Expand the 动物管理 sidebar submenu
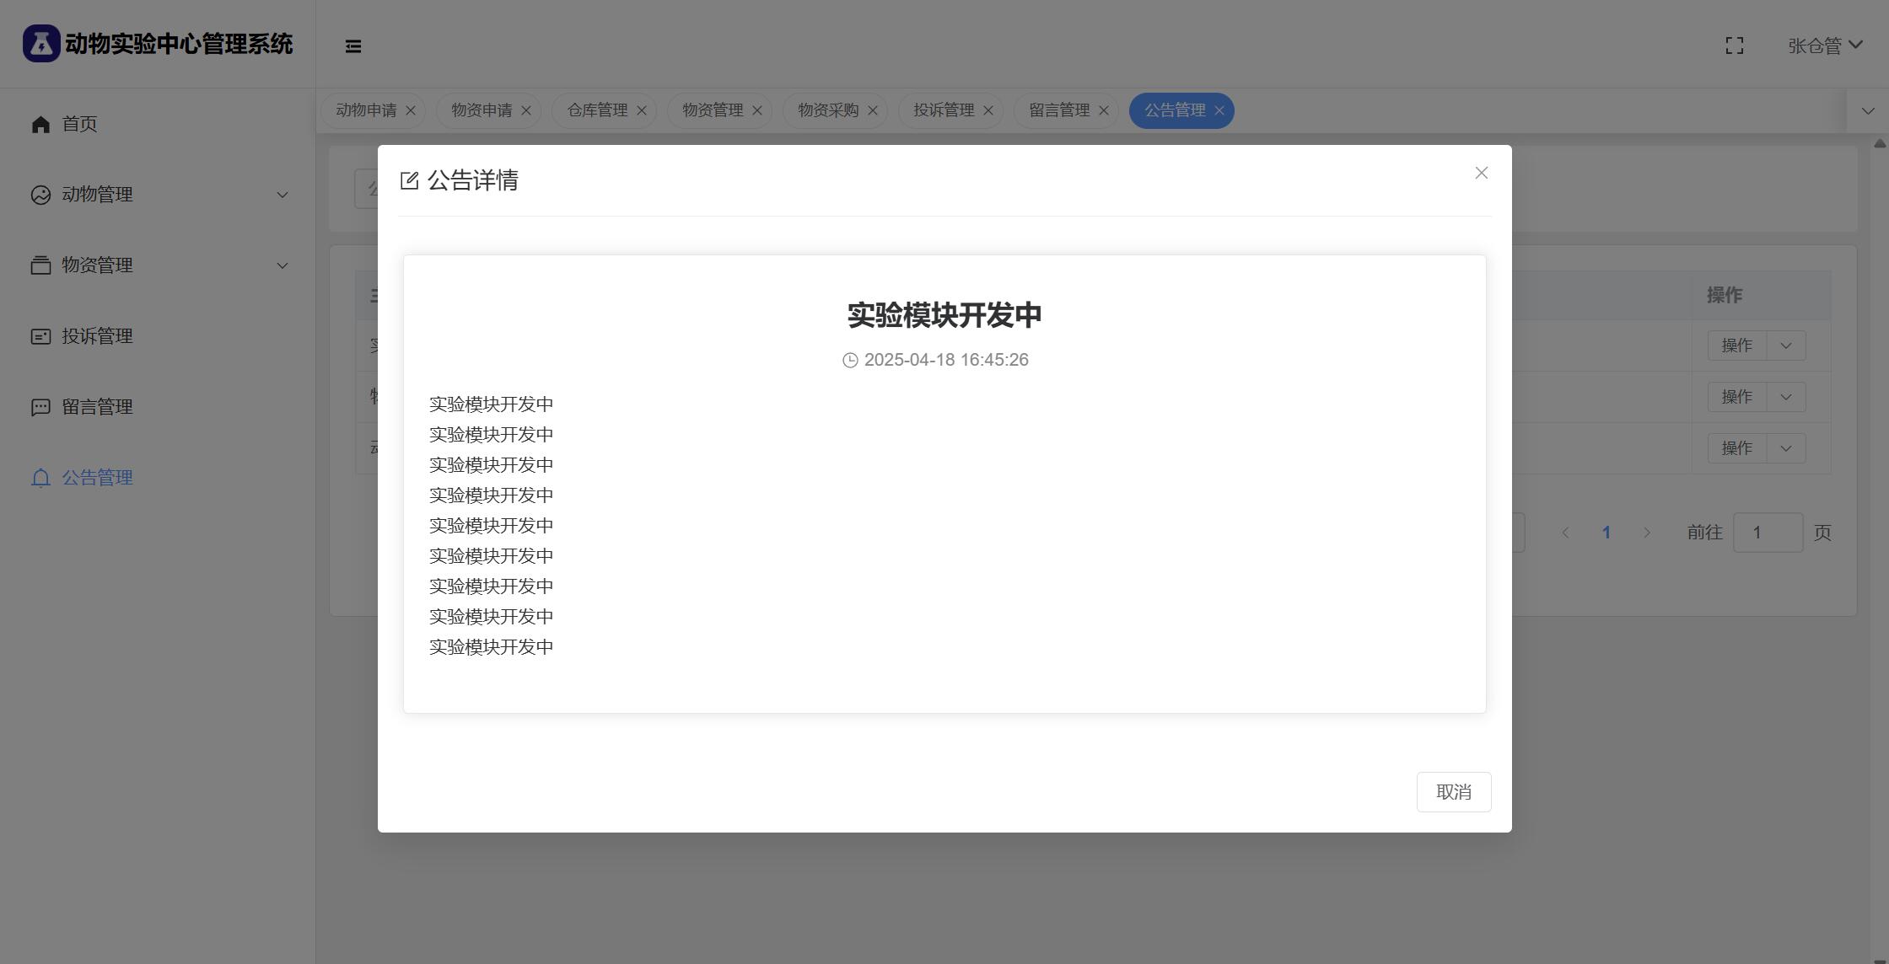Viewport: 1889px width, 964px height. click(x=283, y=195)
